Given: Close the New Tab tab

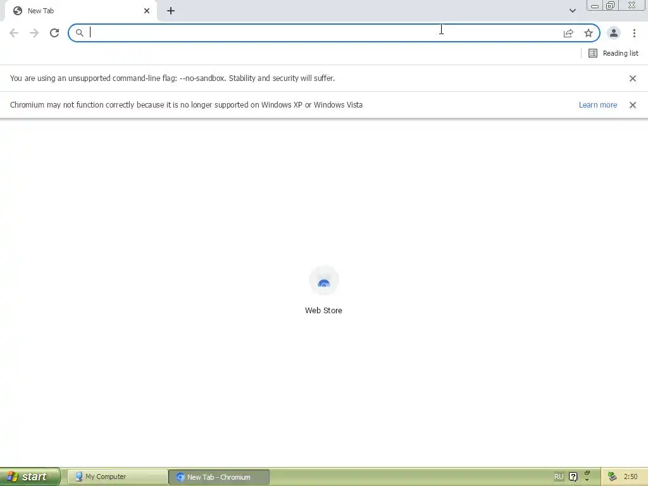Looking at the screenshot, I should click(147, 11).
